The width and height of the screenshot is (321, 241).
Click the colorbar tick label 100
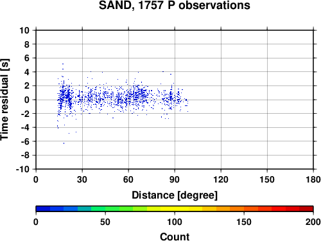175,222
